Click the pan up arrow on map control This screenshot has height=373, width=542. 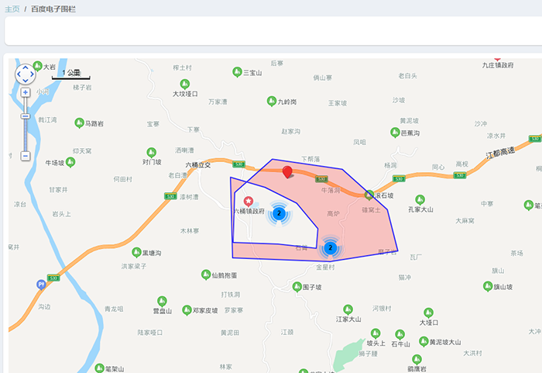point(25,67)
